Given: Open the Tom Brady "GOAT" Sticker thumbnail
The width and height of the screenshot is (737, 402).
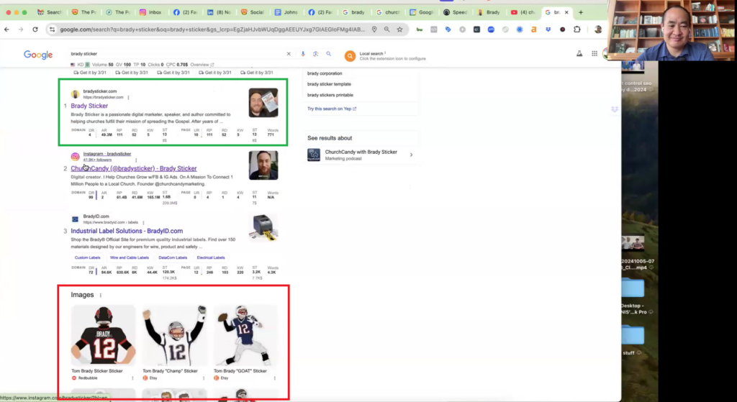Looking at the screenshot, I should click(245, 335).
